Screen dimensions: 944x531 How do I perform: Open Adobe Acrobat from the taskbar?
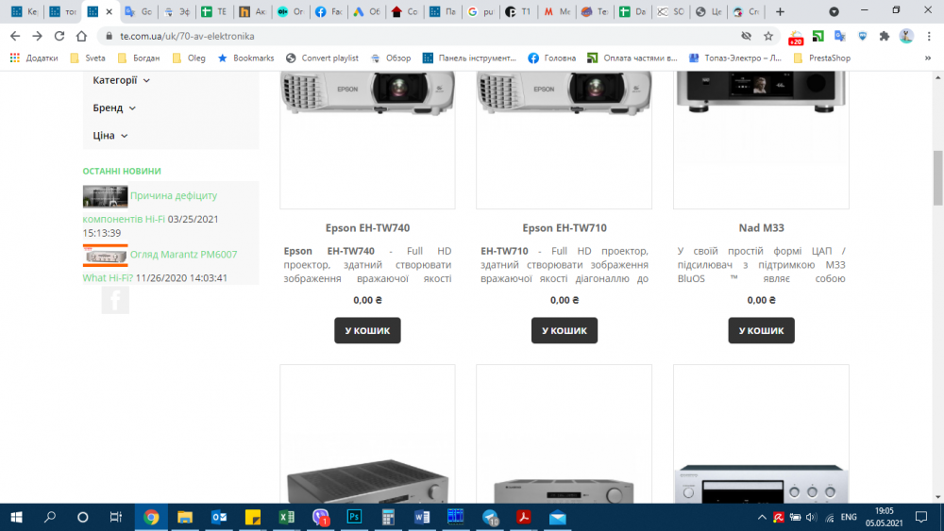[524, 517]
